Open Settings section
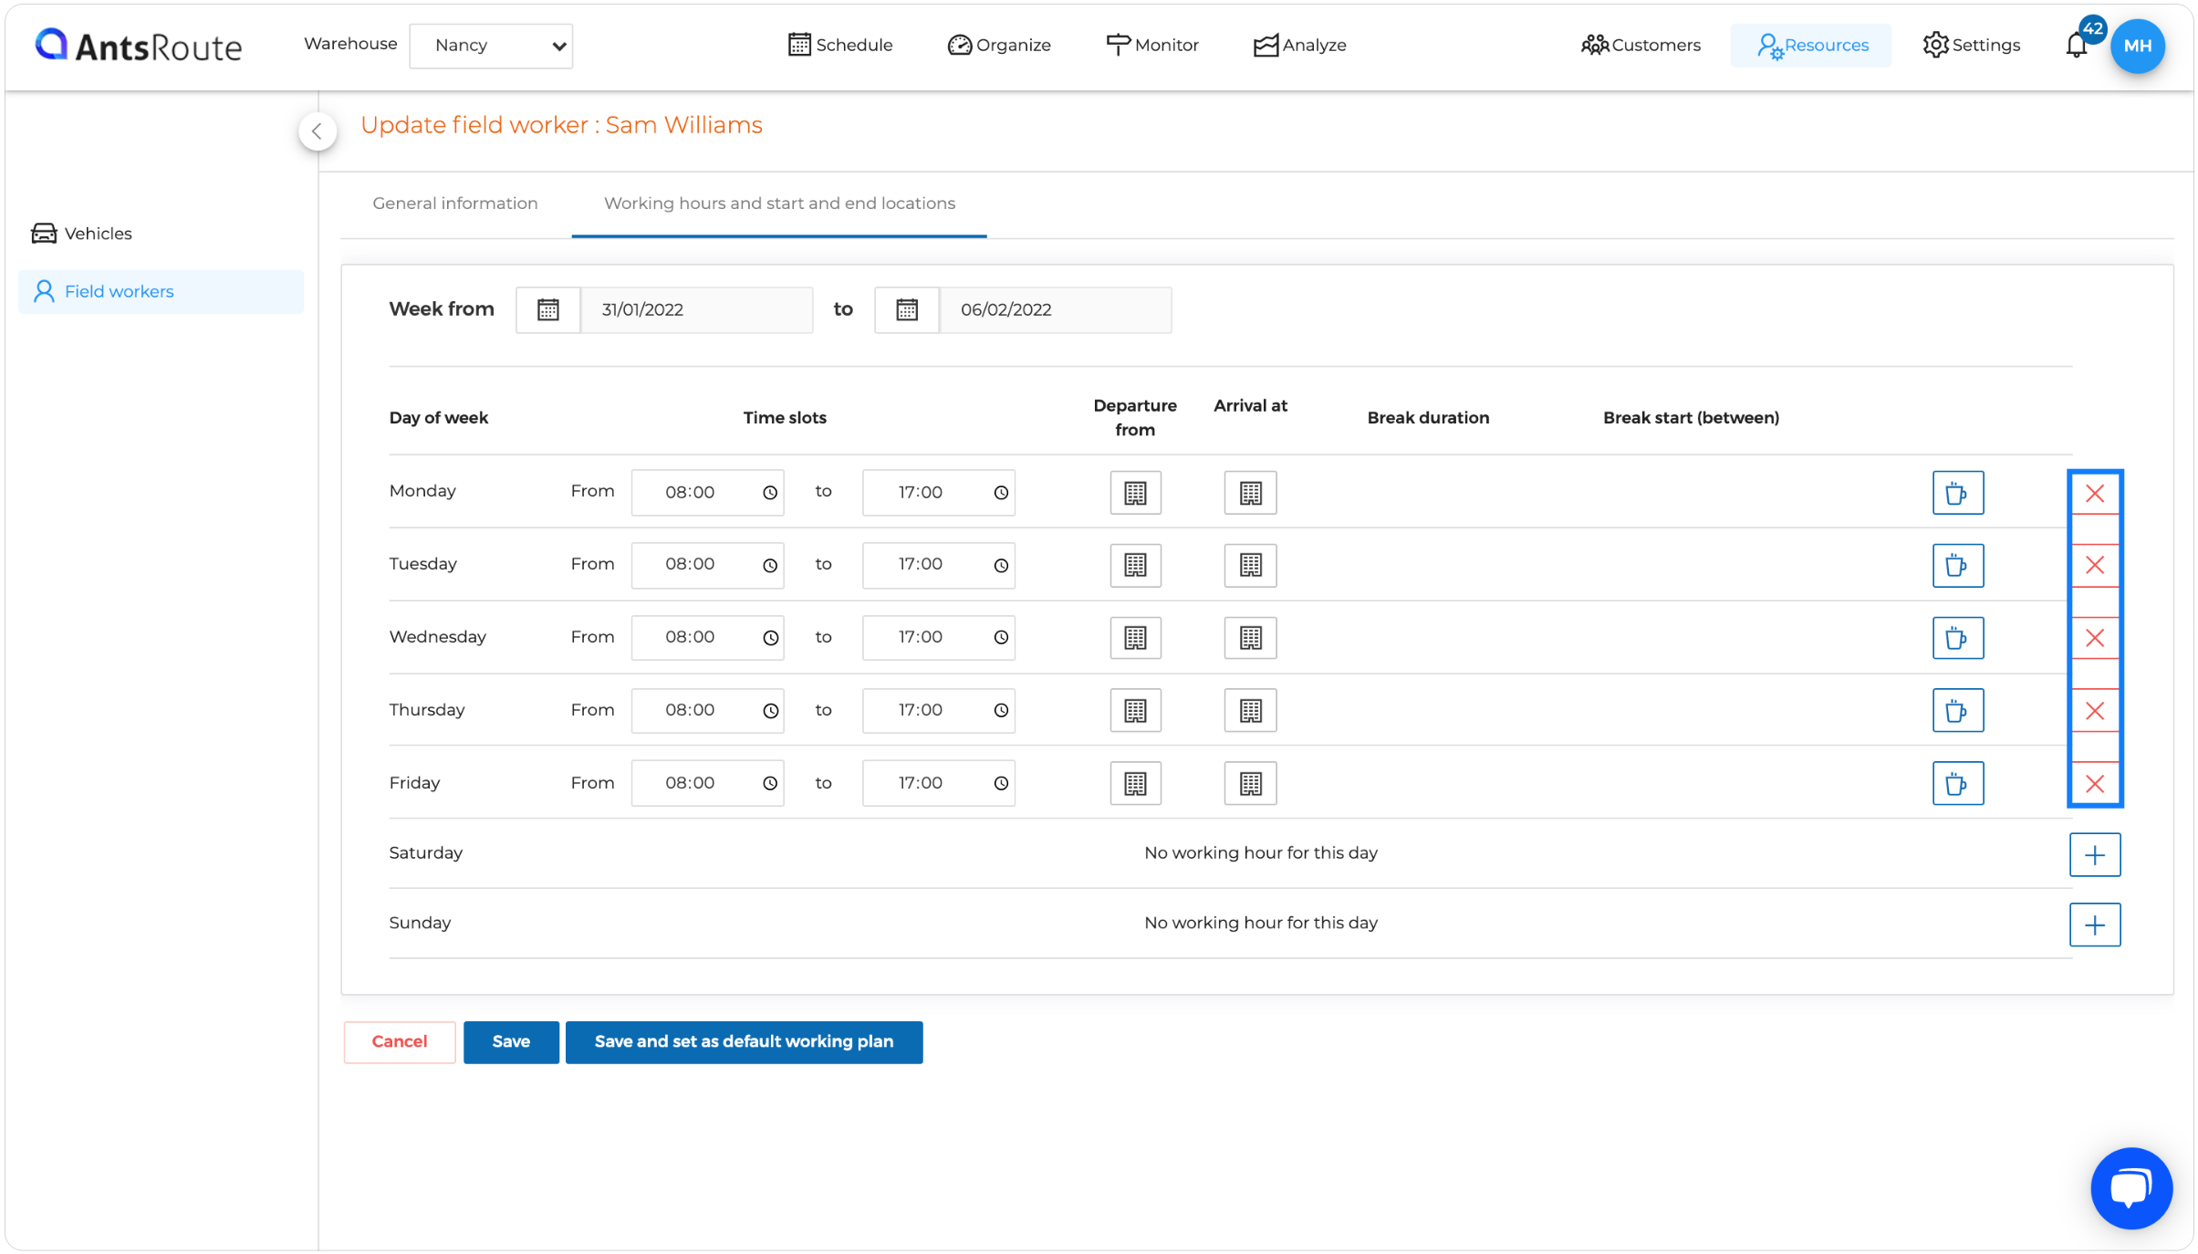 pos(1971,45)
